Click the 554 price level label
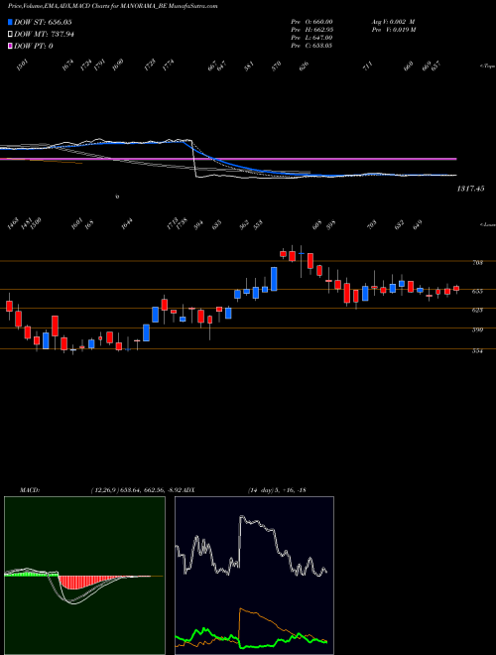This screenshot has height=655, width=496. [x=477, y=351]
